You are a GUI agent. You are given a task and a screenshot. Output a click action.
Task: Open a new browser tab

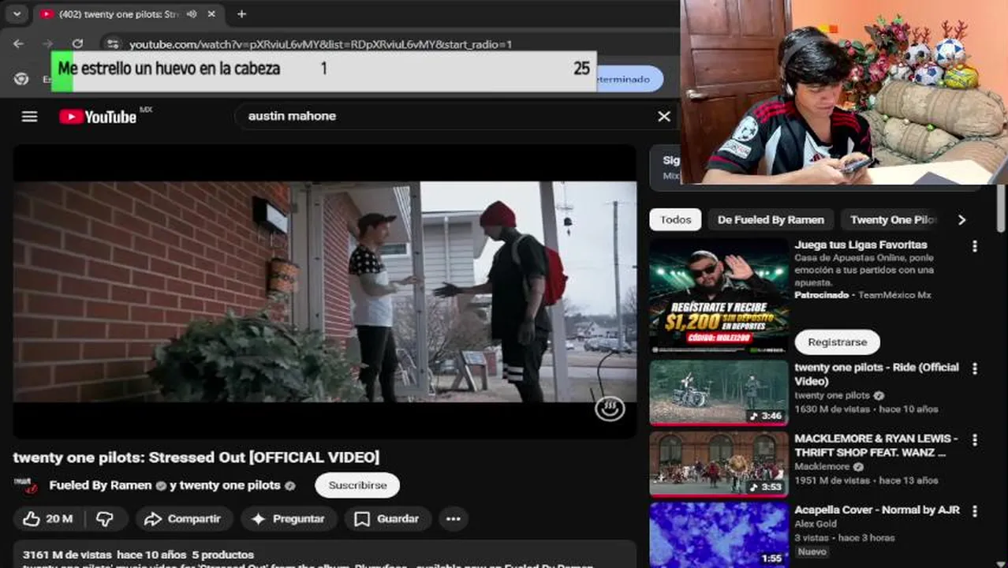coord(241,14)
